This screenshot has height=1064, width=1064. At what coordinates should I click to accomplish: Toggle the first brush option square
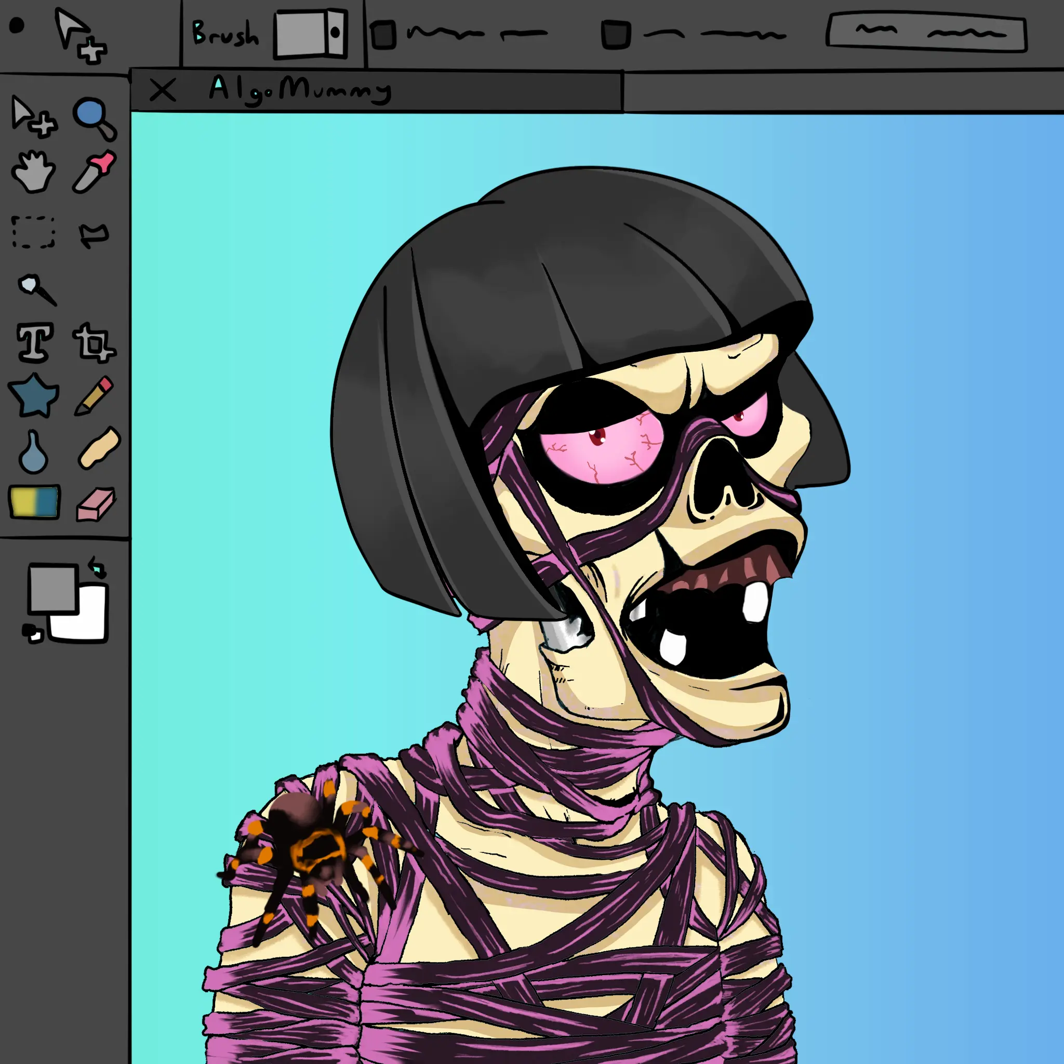383,34
